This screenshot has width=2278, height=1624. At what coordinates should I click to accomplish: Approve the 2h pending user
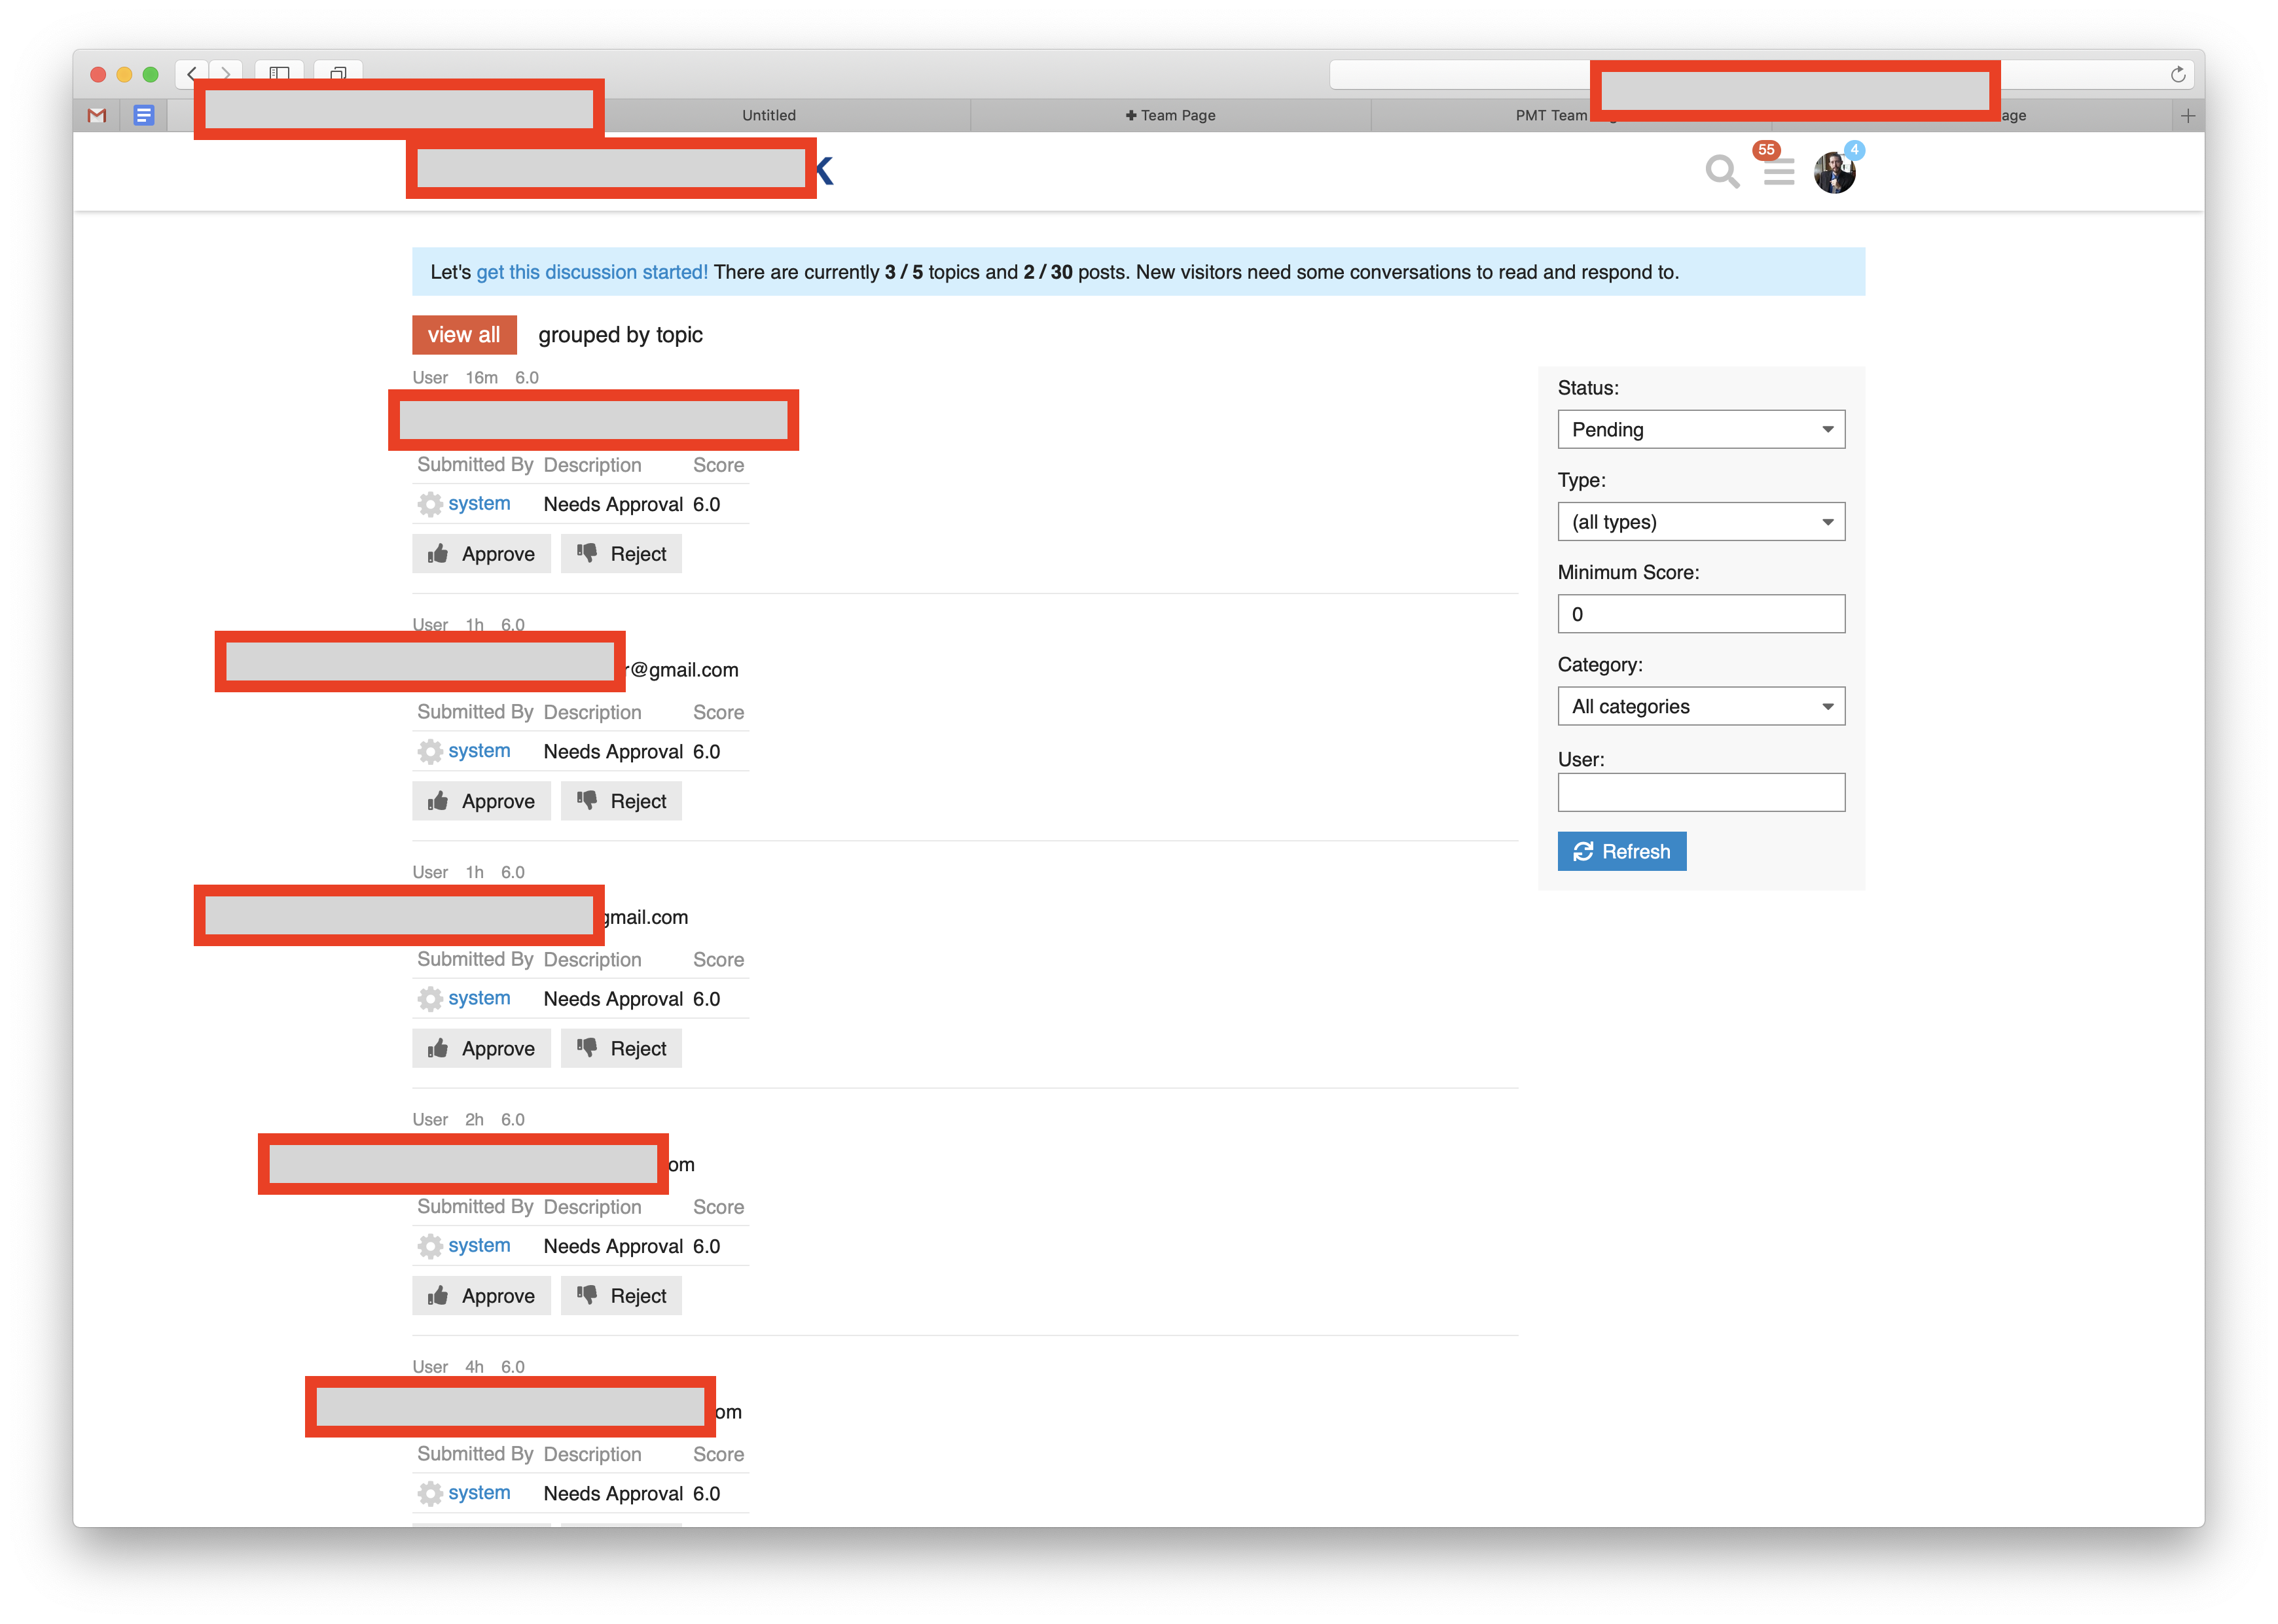tap(481, 1295)
